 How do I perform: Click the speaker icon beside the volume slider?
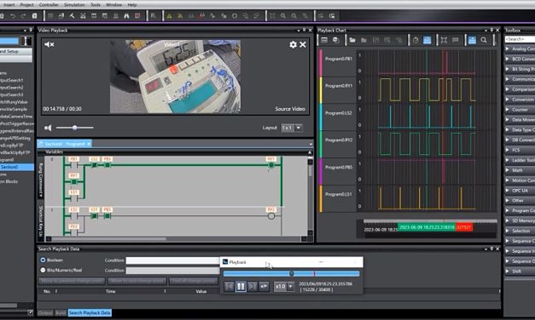point(48,128)
